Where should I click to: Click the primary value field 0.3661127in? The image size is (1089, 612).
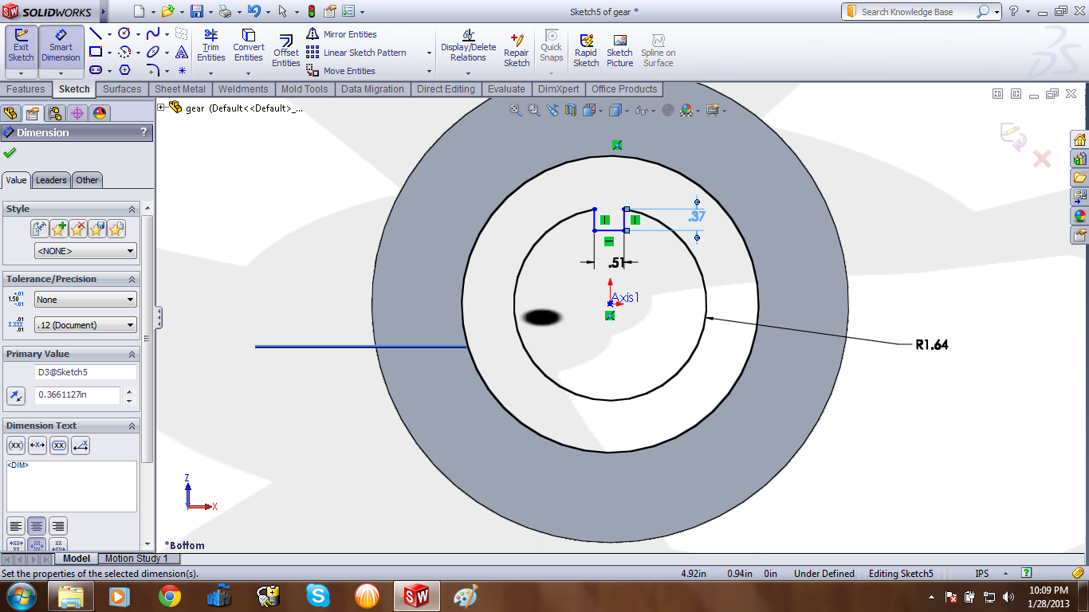point(77,395)
